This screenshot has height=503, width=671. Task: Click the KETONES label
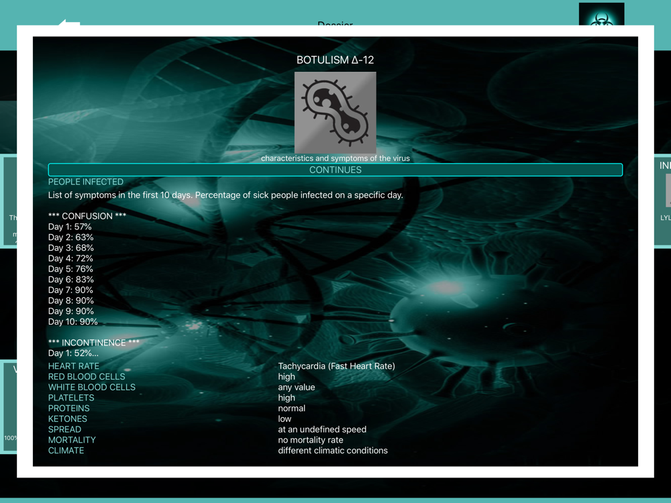(x=68, y=418)
